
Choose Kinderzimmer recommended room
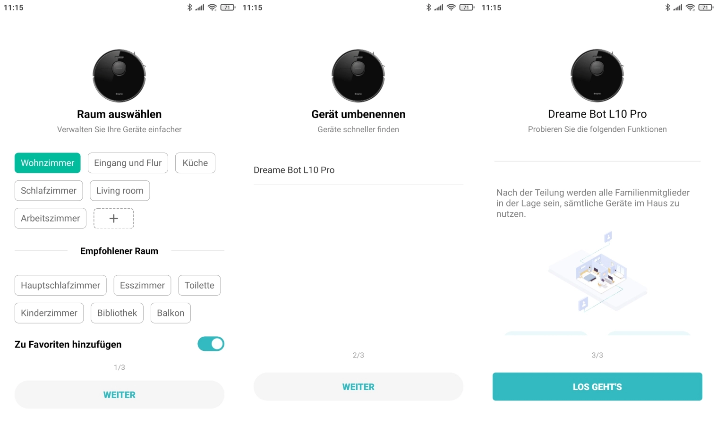tap(49, 313)
